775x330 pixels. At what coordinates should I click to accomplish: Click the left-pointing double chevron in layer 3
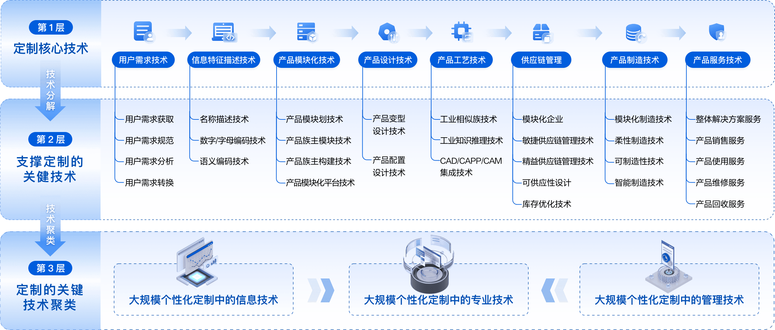tap(554, 290)
